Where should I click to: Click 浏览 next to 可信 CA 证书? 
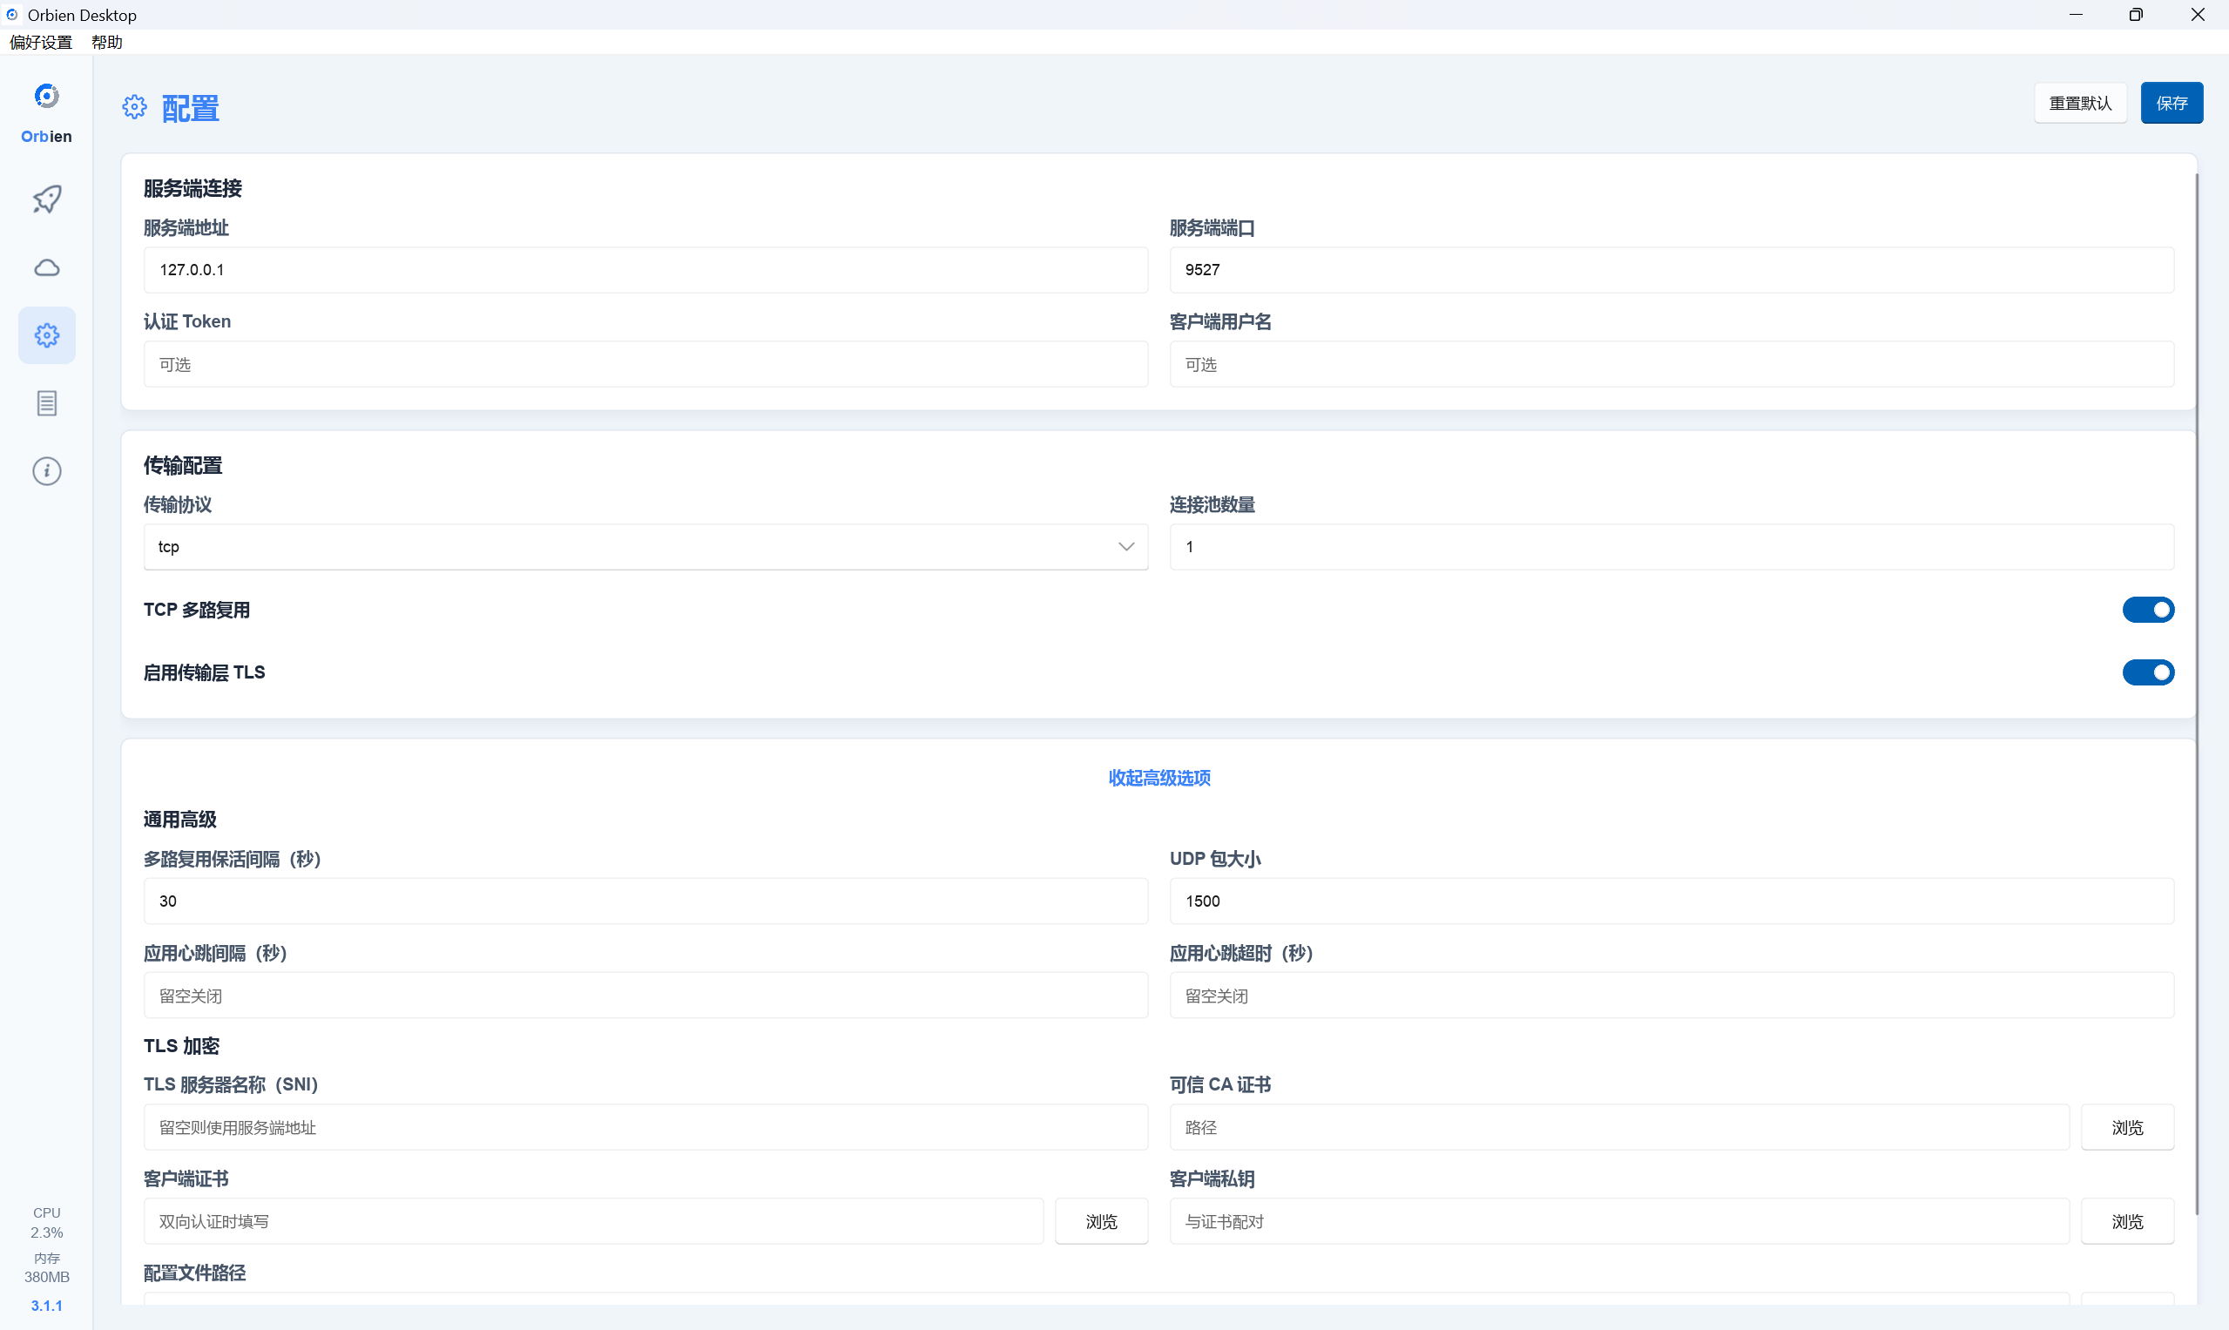[x=2127, y=1127]
